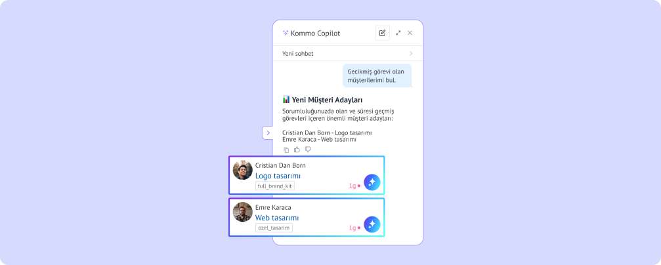Click the new chat compose icon
Image resolution: width=661 pixels, height=265 pixels.
tap(382, 33)
